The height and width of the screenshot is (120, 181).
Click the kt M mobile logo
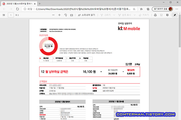click(x=129, y=28)
